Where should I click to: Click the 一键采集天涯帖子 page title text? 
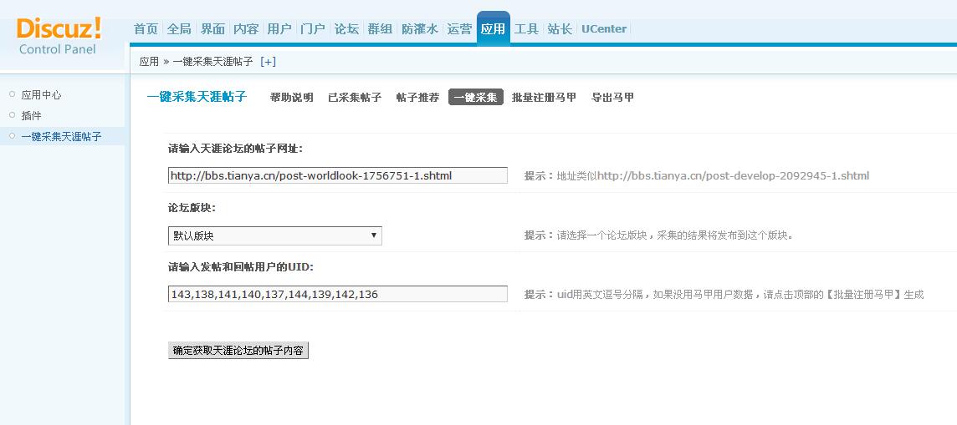(x=197, y=97)
